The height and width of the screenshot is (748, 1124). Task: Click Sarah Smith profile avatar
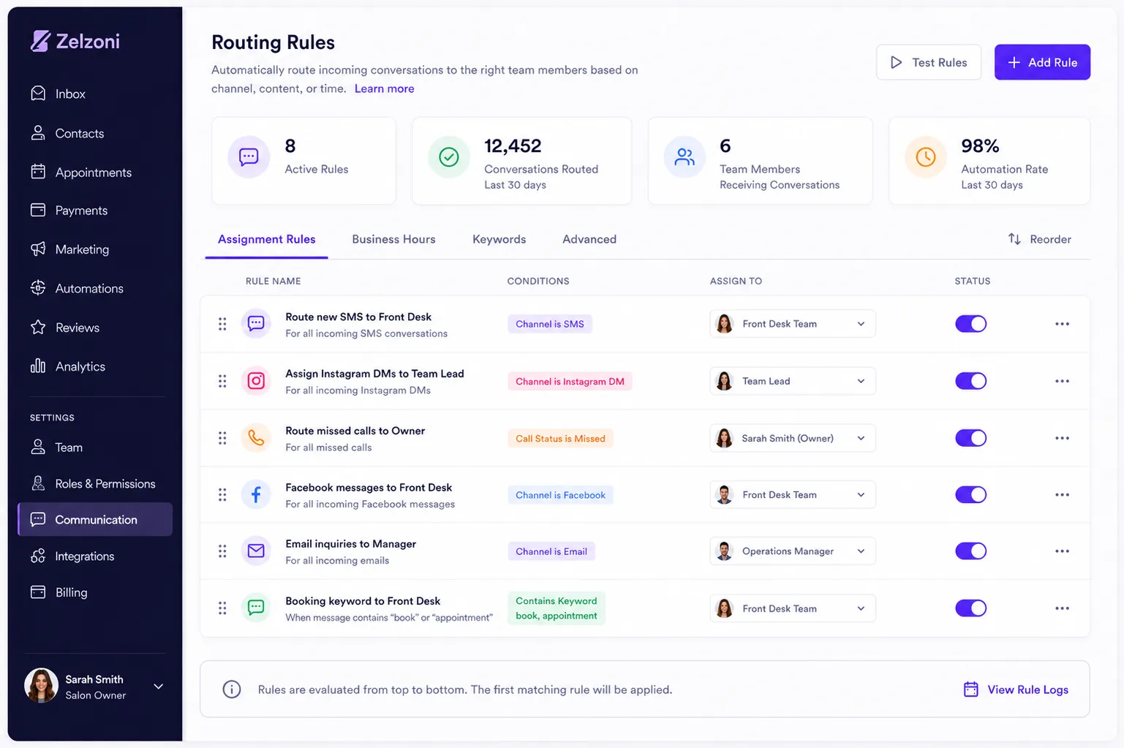41,686
